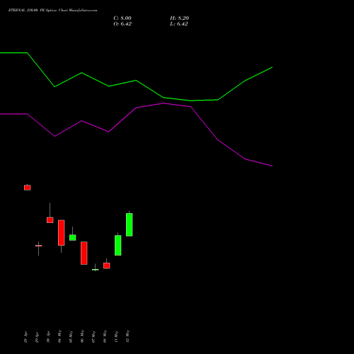This screenshot has height=354, width=354.
Task: Click the red candlestick for 06 May
Action: click(x=84, y=253)
